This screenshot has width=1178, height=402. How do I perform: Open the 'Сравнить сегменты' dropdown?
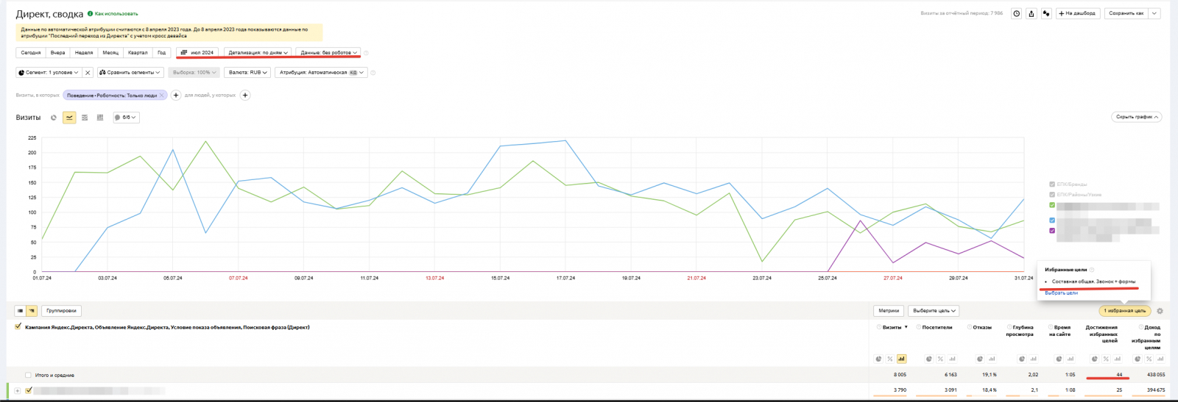point(130,73)
